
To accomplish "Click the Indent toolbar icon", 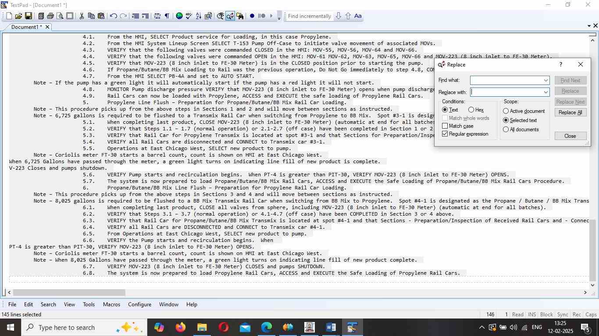I will pyautogui.click(x=145, y=16).
